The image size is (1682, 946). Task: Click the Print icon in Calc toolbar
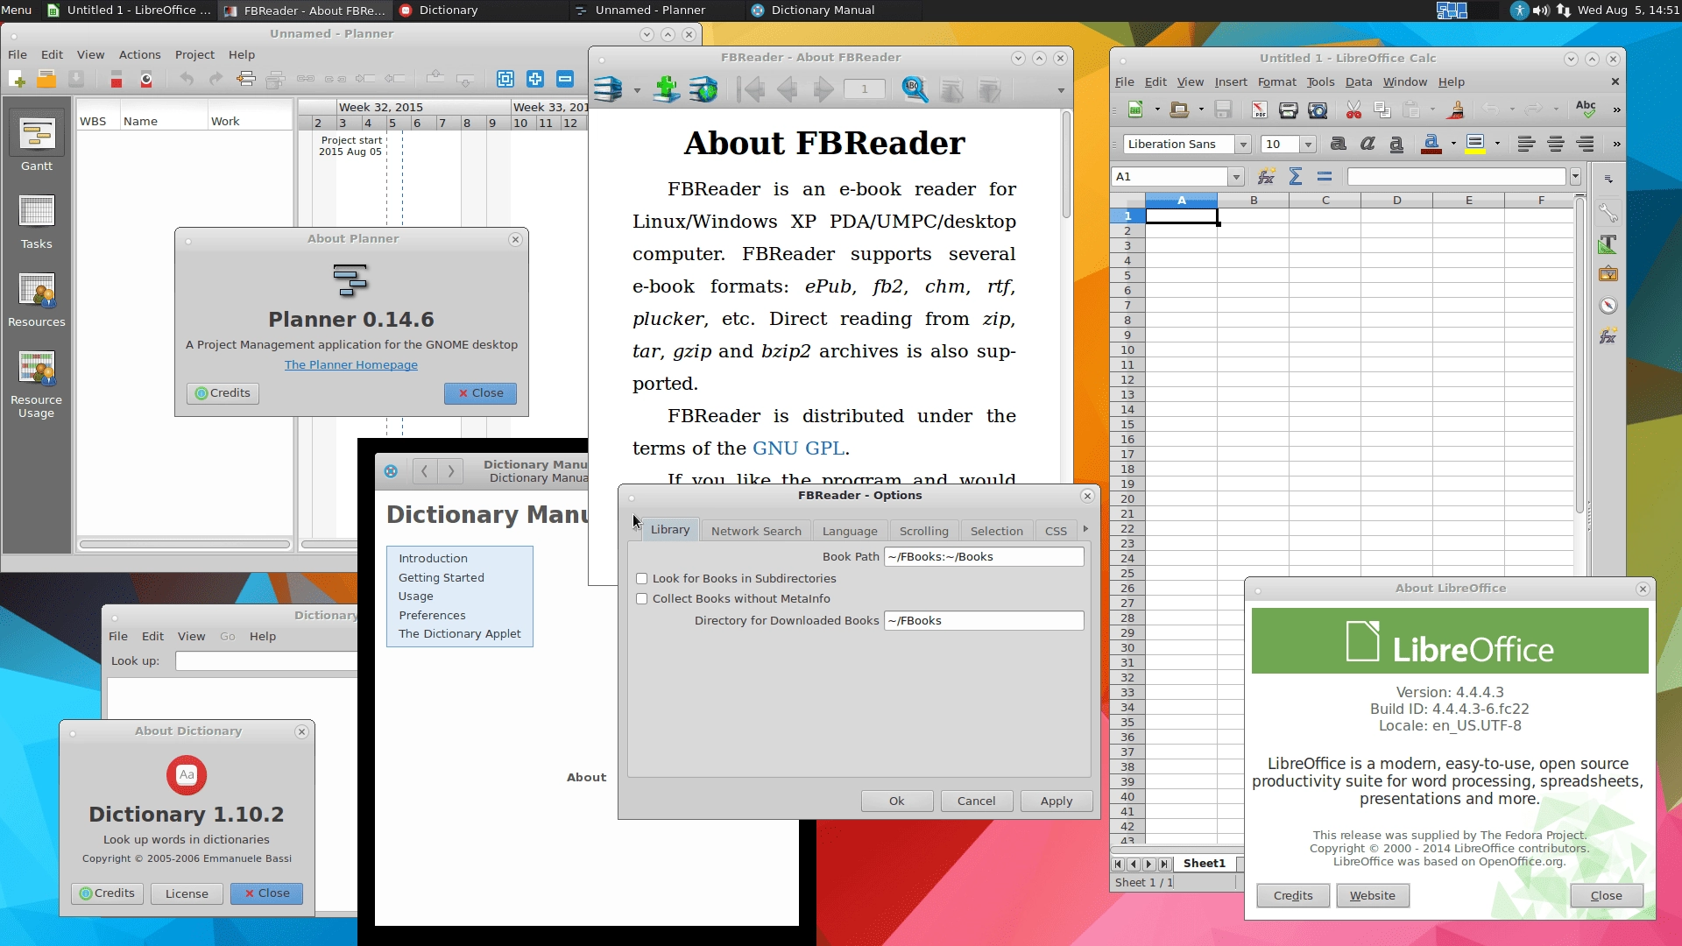(x=1289, y=110)
